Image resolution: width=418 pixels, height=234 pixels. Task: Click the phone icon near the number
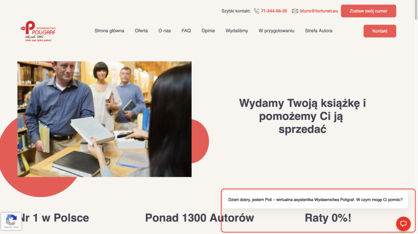click(x=256, y=11)
